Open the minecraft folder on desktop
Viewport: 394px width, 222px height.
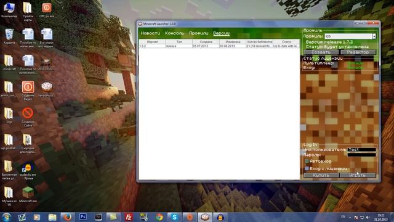point(9,63)
